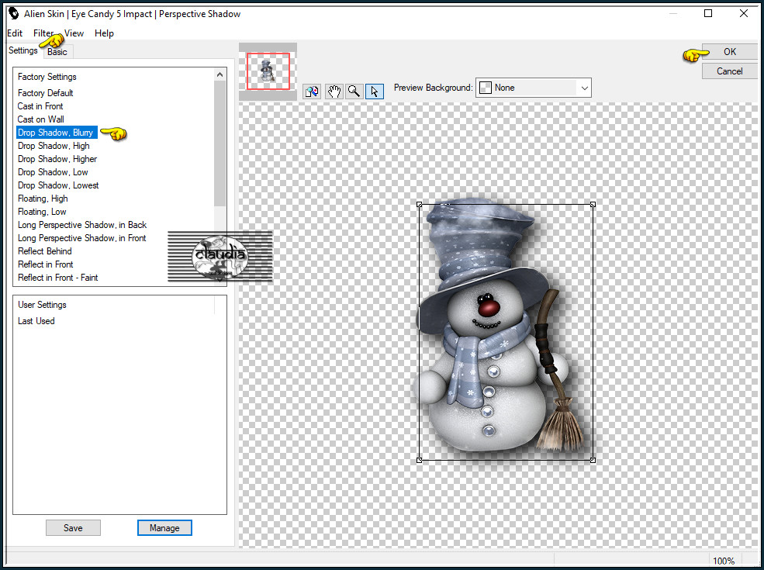Image resolution: width=764 pixels, height=570 pixels.
Task: Maximize the Perspective Shadow window
Action: (708, 14)
